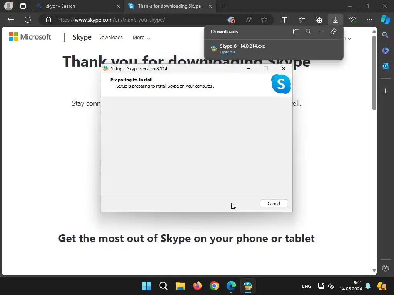The height and width of the screenshot is (295, 394).
Task: Open the notification bell icon
Action: pos(368,286)
